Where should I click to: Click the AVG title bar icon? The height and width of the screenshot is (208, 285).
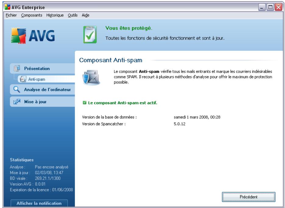pos(7,7)
